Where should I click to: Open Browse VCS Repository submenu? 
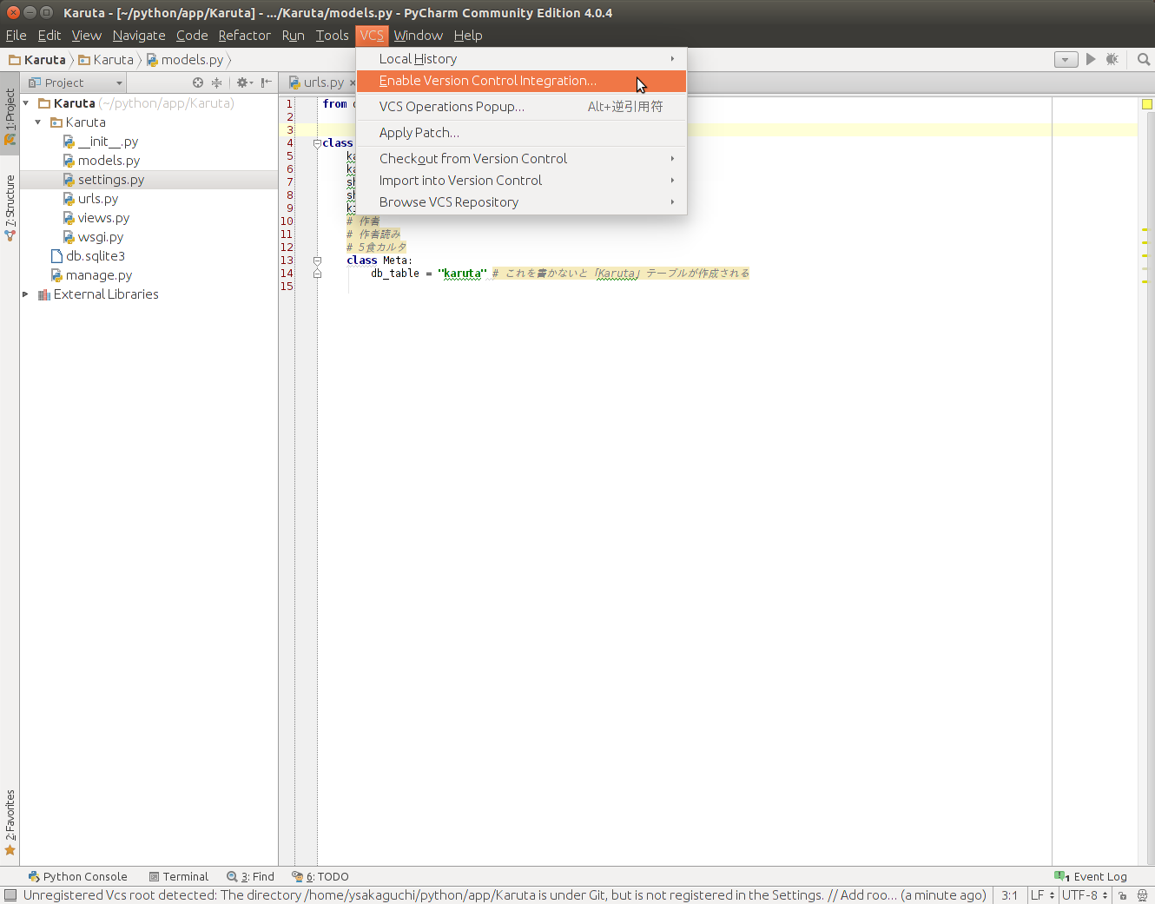coord(521,202)
